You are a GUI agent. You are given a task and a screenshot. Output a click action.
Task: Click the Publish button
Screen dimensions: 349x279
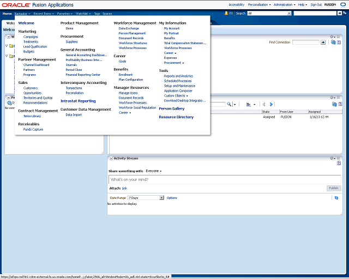(334, 188)
